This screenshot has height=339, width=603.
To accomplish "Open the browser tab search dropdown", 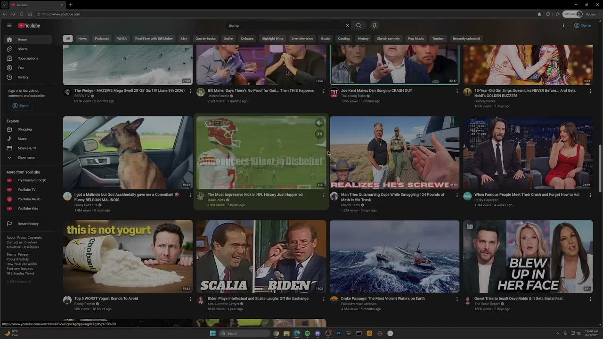I will point(4,5).
